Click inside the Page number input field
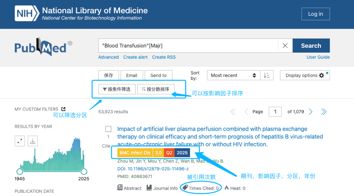Image resolution: width=354 pixels, height=196 pixels. click(275, 111)
